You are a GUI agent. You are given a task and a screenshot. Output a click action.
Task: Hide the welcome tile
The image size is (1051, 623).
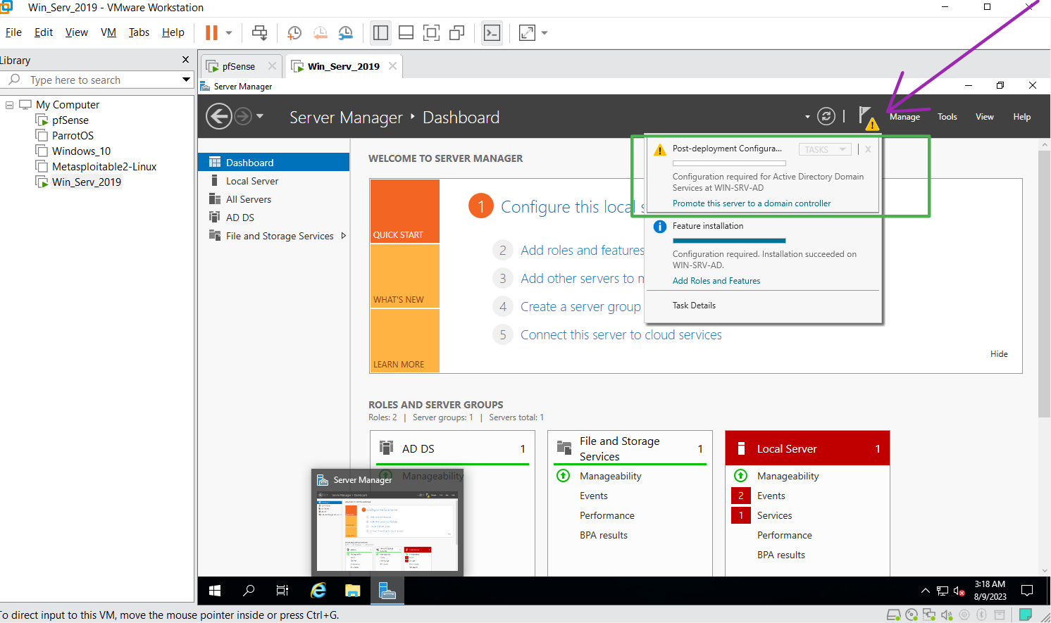[x=999, y=354]
